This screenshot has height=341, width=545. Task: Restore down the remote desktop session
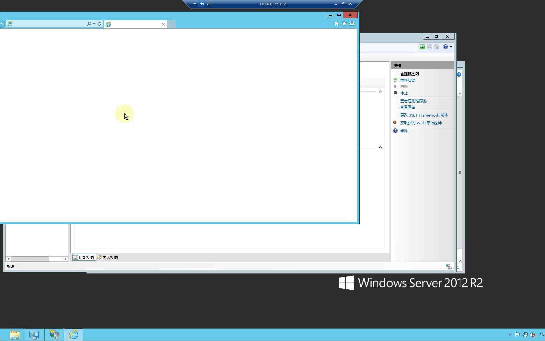click(343, 4)
